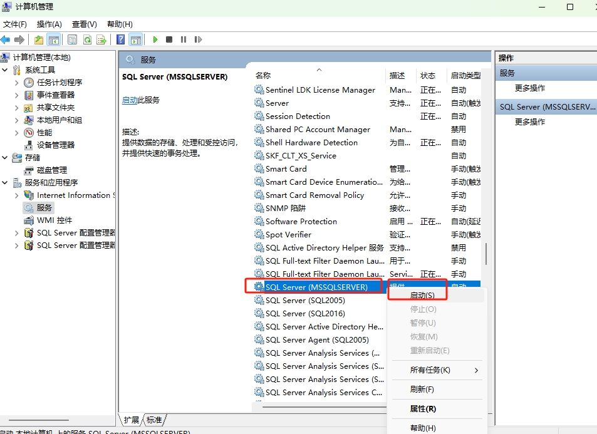The image size is (597, 434).
Task: Click 更多操作 under SQL Server (MSSQLSERV...)
Action: point(530,122)
